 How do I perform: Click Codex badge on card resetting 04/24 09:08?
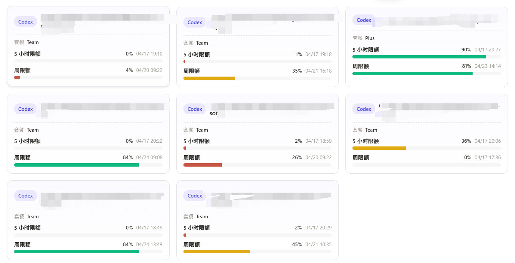coord(25,109)
